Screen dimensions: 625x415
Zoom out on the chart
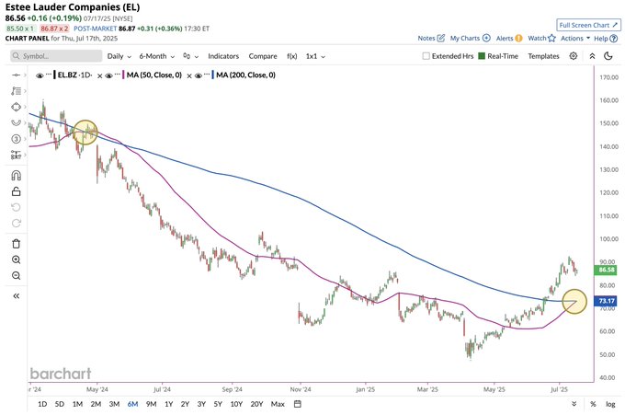coord(16,276)
